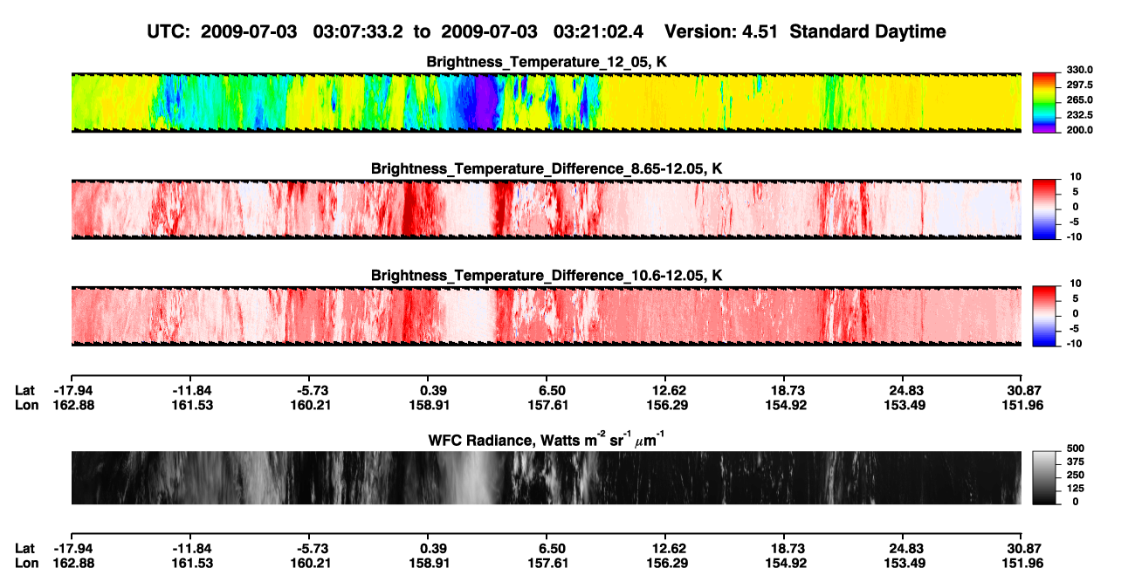Click the Lon label below 10.6-12.05 panel
This screenshot has height=582, width=1135.
click(26, 405)
